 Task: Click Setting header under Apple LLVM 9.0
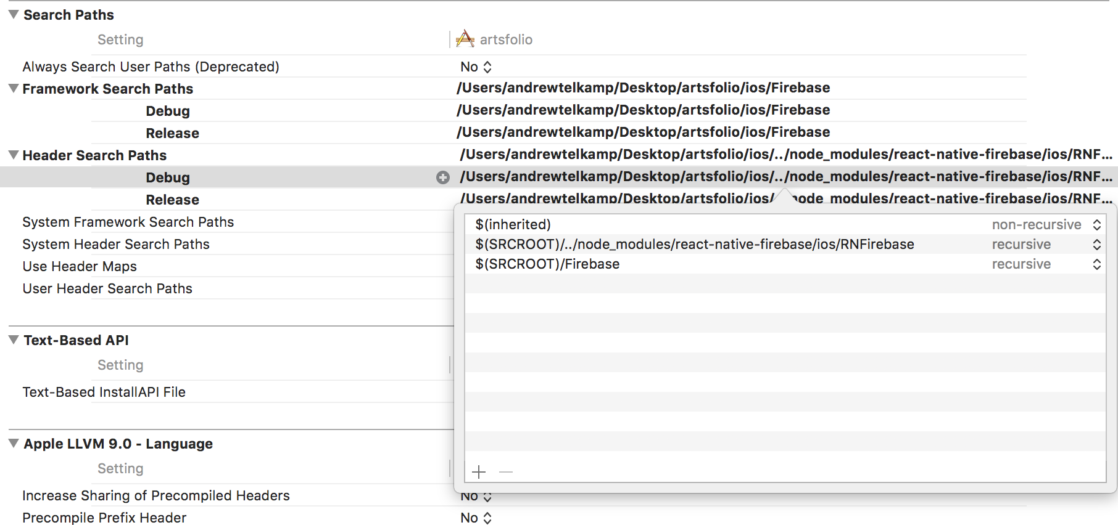[120, 468]
